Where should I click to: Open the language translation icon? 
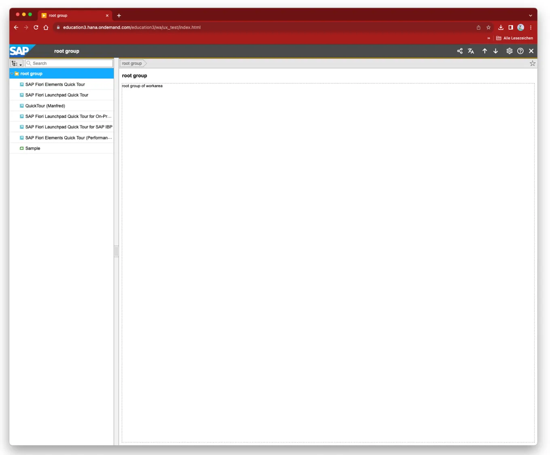pos(471,51)
